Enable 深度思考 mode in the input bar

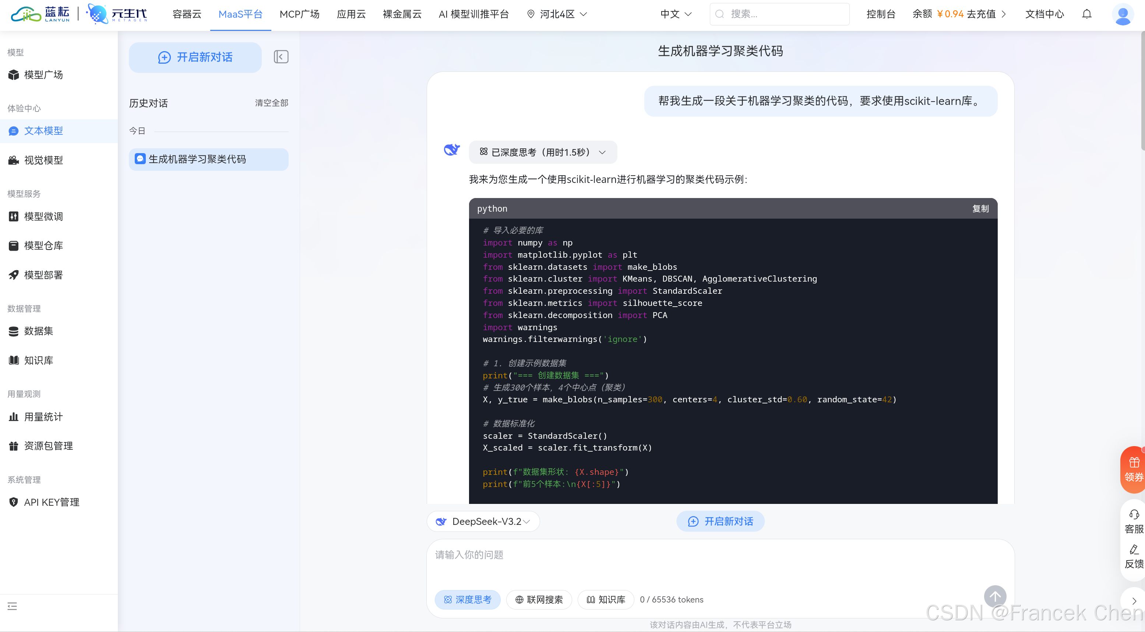[468, 599]
